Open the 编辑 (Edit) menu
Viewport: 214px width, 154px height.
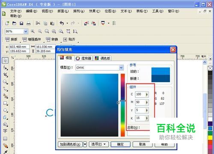tap(32, 11)
